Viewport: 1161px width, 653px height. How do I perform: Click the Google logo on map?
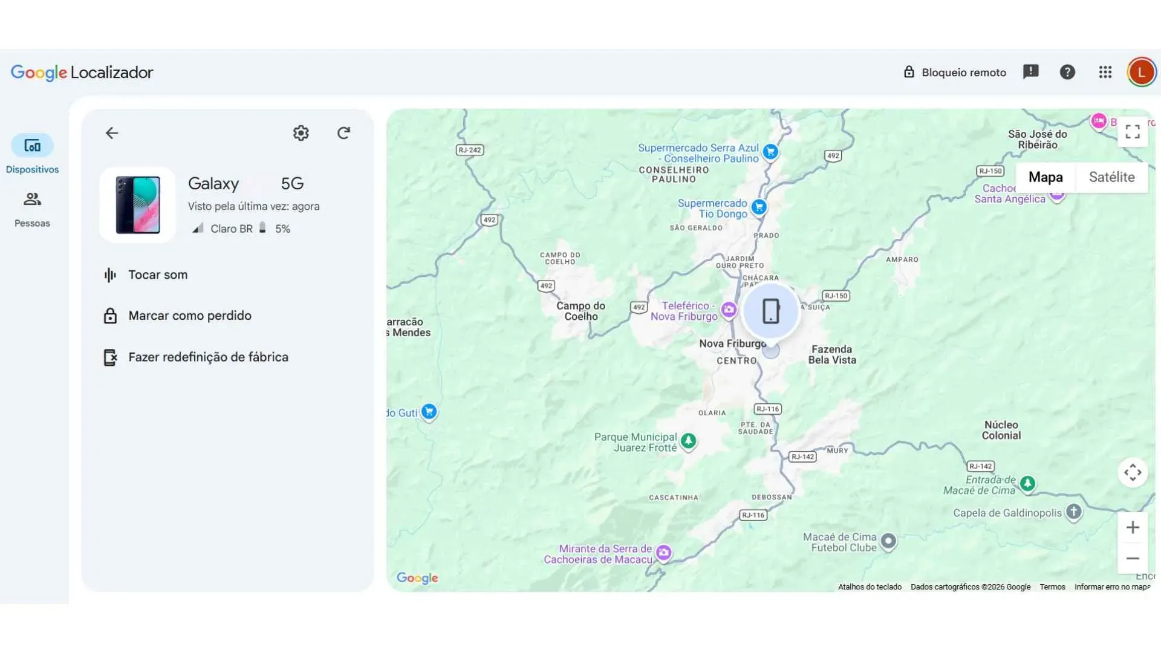click(x=417, y=578)
